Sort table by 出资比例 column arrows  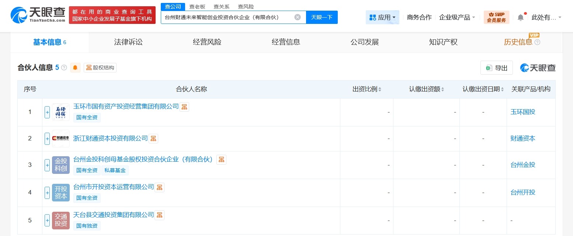[379, 89]
